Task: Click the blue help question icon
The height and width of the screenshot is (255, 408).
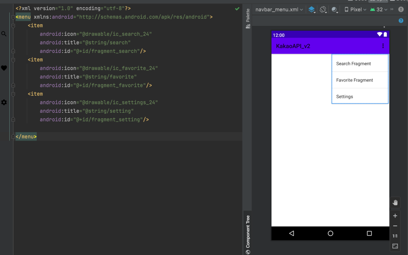Action: point(401,21)
